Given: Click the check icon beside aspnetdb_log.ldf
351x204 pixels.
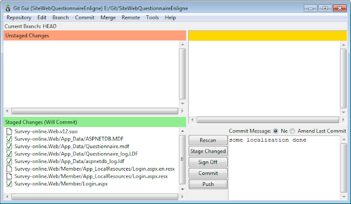Looking at the screenshot, I should point(9,161).
